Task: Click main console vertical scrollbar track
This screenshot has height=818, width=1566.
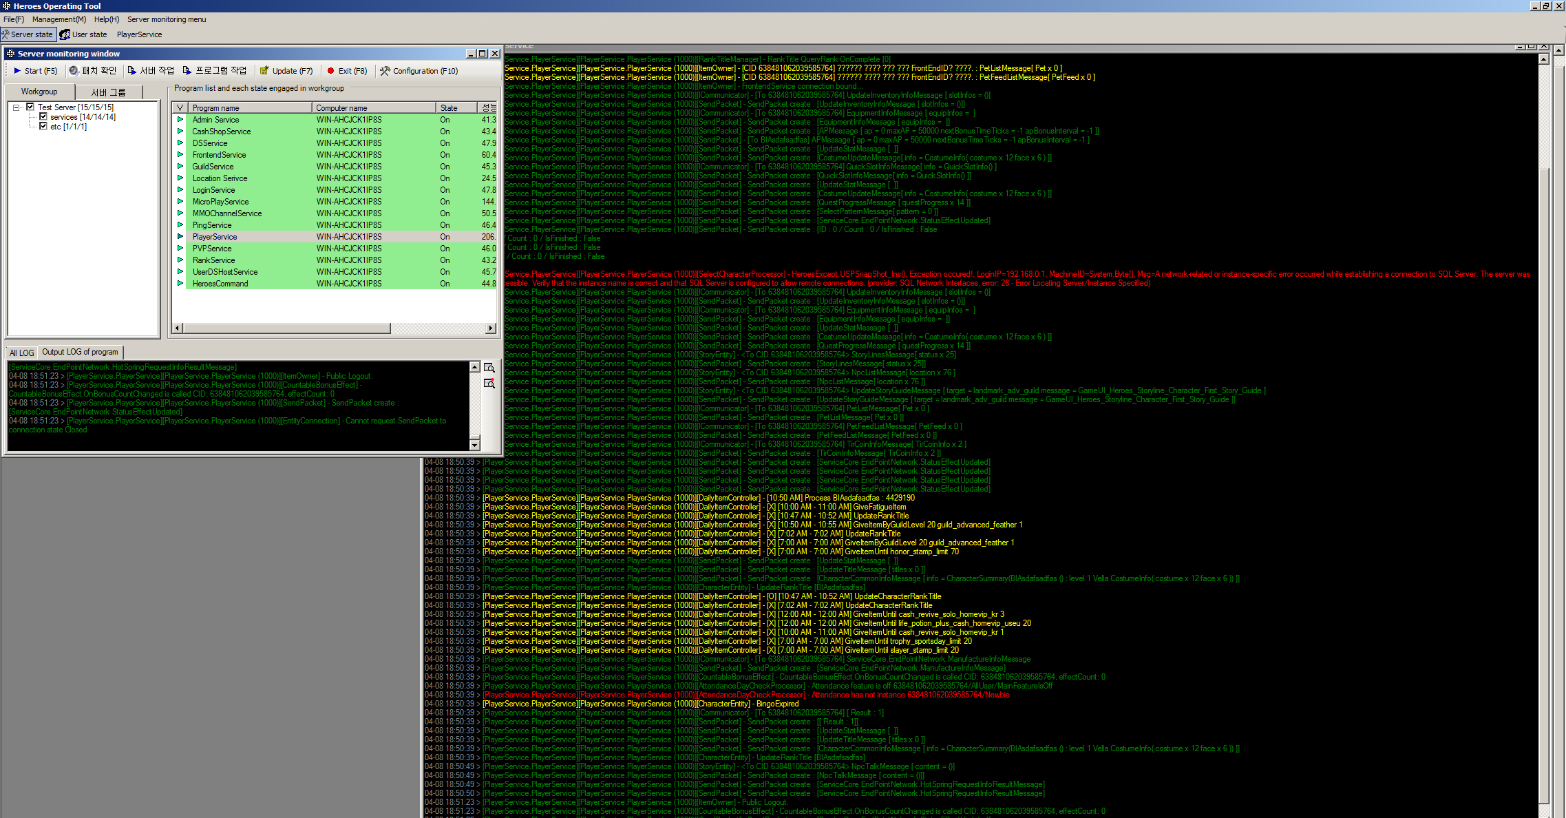Action: tap(1543, 441)
